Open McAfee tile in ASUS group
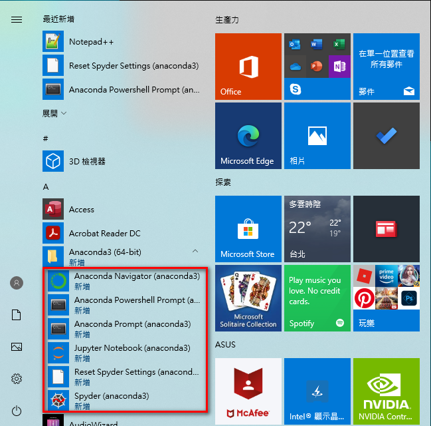The image size is (431, 426). click(x=248, y=391)
